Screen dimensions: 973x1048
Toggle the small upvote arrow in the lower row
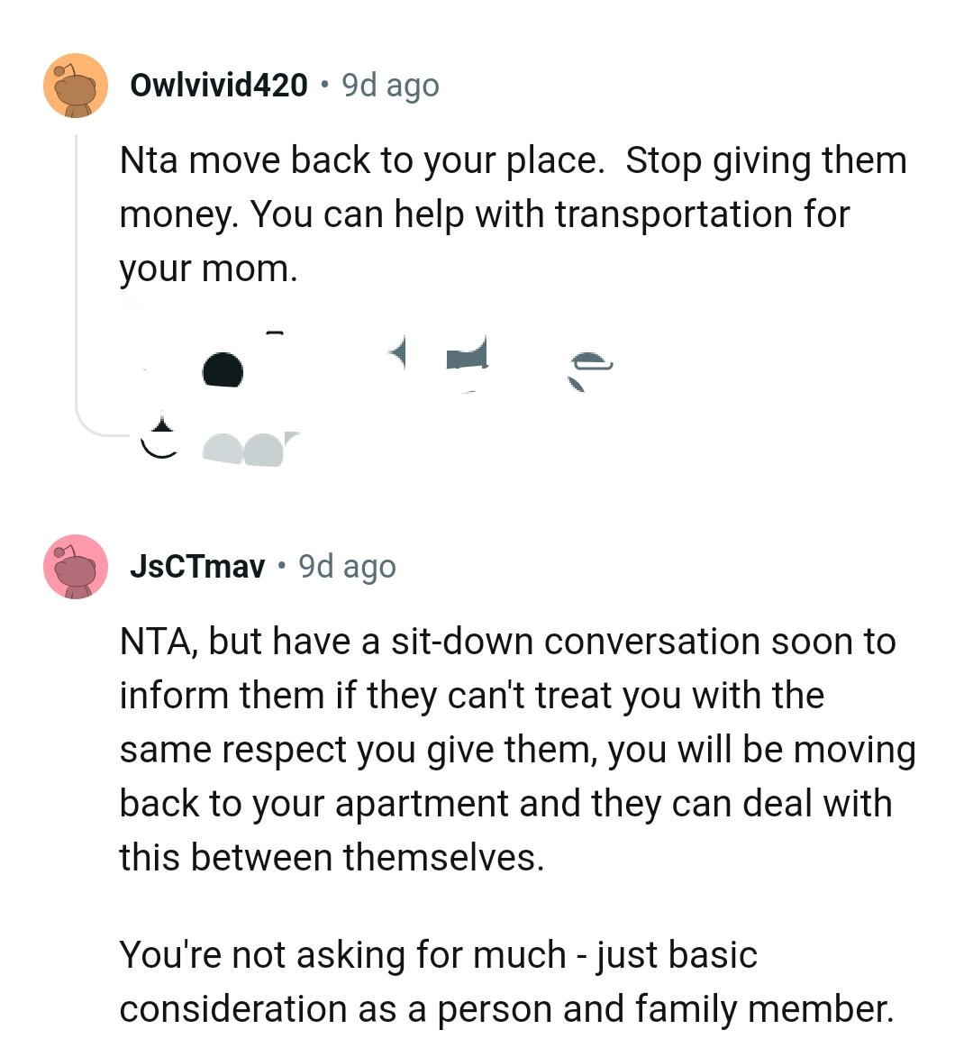pos(162,431)
